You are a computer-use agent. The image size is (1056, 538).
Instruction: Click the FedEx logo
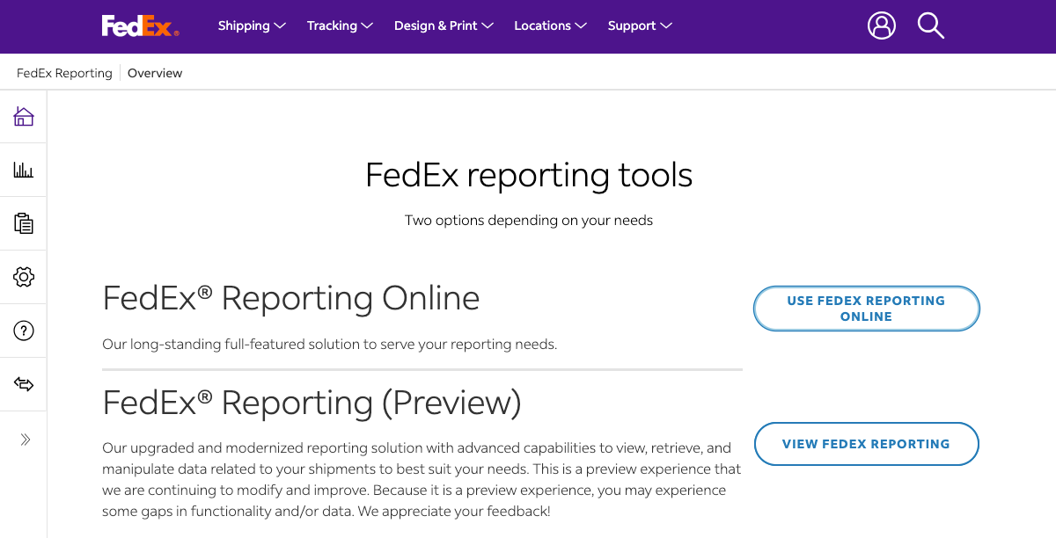click(x=140, y=26)
